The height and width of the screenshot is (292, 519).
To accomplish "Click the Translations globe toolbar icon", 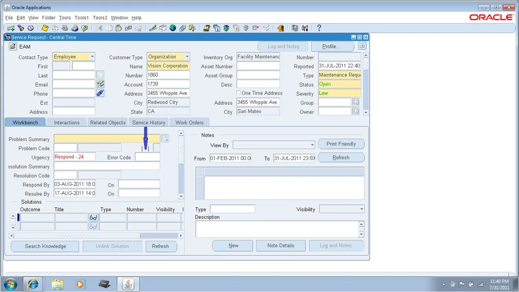I will tap(173, 28).
